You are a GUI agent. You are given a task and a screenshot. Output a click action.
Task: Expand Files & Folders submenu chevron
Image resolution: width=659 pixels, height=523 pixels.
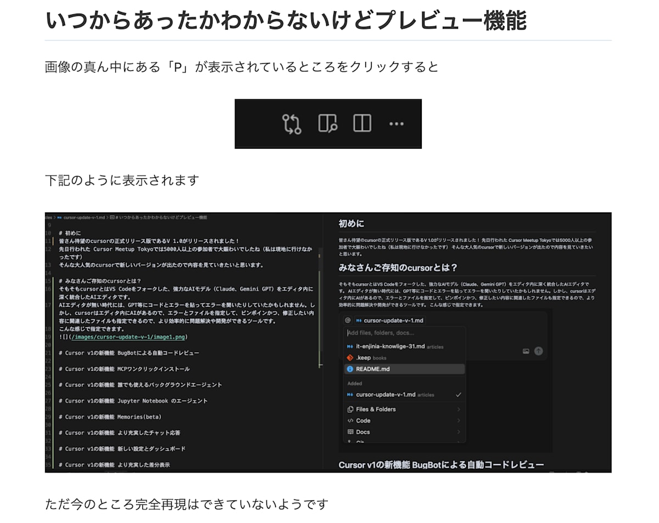[459, 409]
